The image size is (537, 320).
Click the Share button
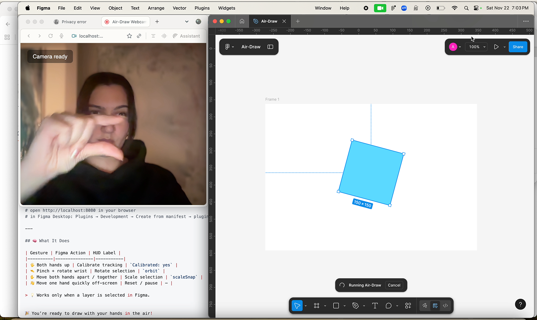coord(518,47)
